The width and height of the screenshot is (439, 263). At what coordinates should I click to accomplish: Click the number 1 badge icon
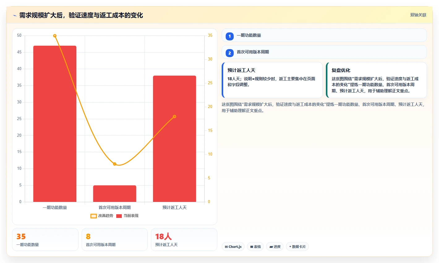tap(230, 36)
